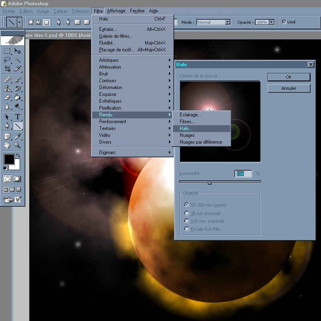Switch to Standard edit mode
Screen dimensions: 321x321
point(7,179)
